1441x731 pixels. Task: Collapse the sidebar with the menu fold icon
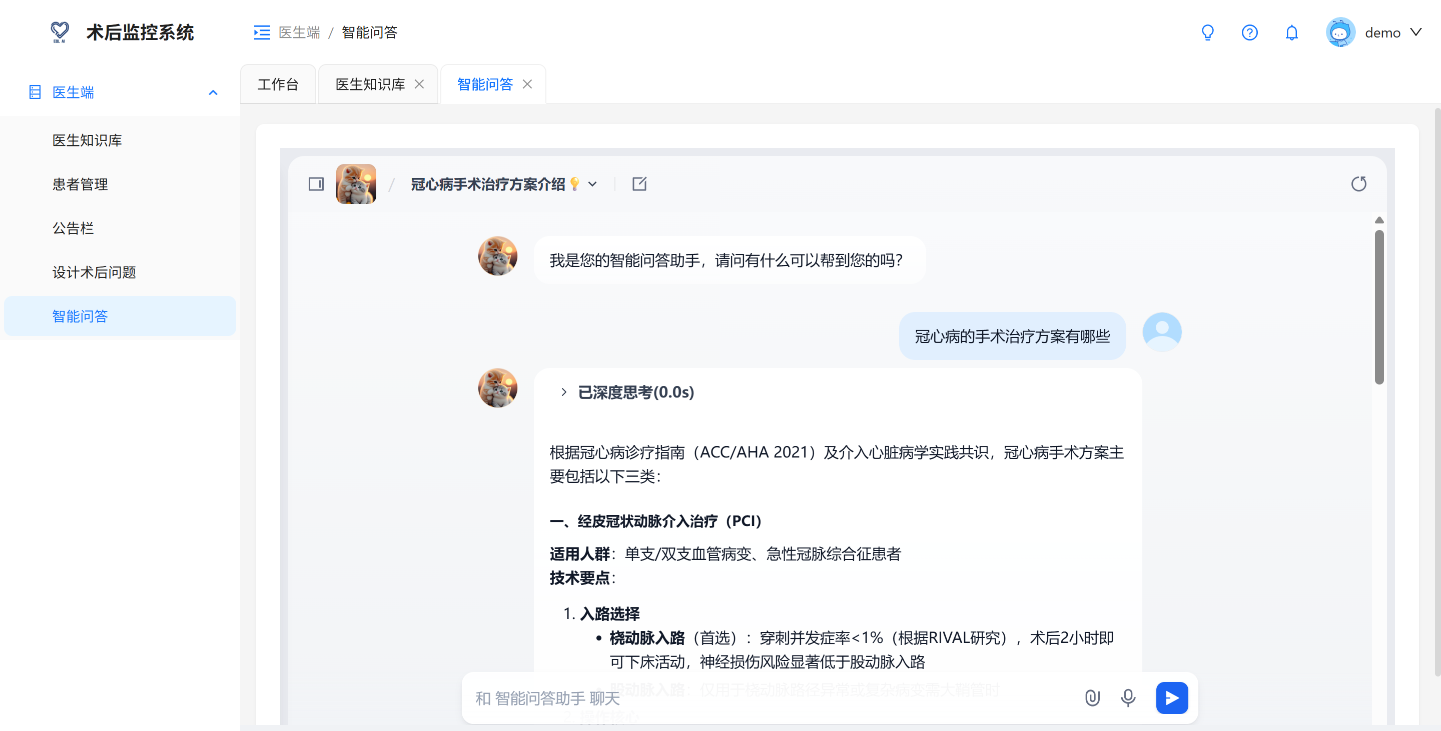point(261,32)
